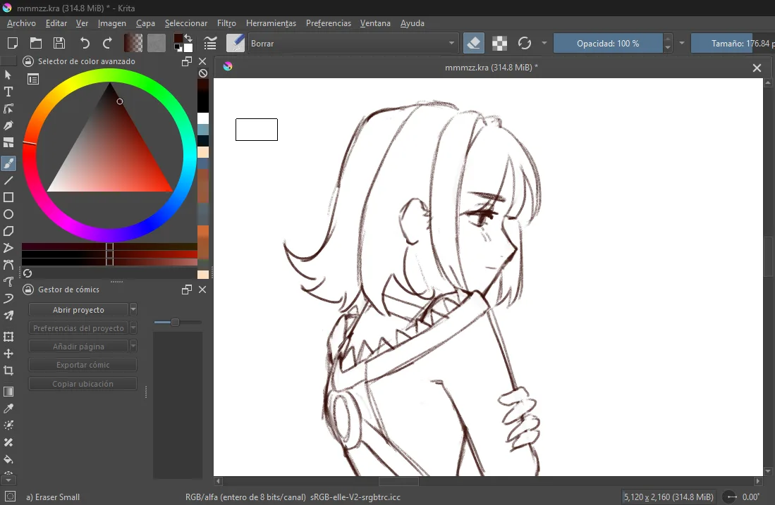Select the Multibrush tool
The height and width of the screenshot is (505, 775).
click(8, 316)
